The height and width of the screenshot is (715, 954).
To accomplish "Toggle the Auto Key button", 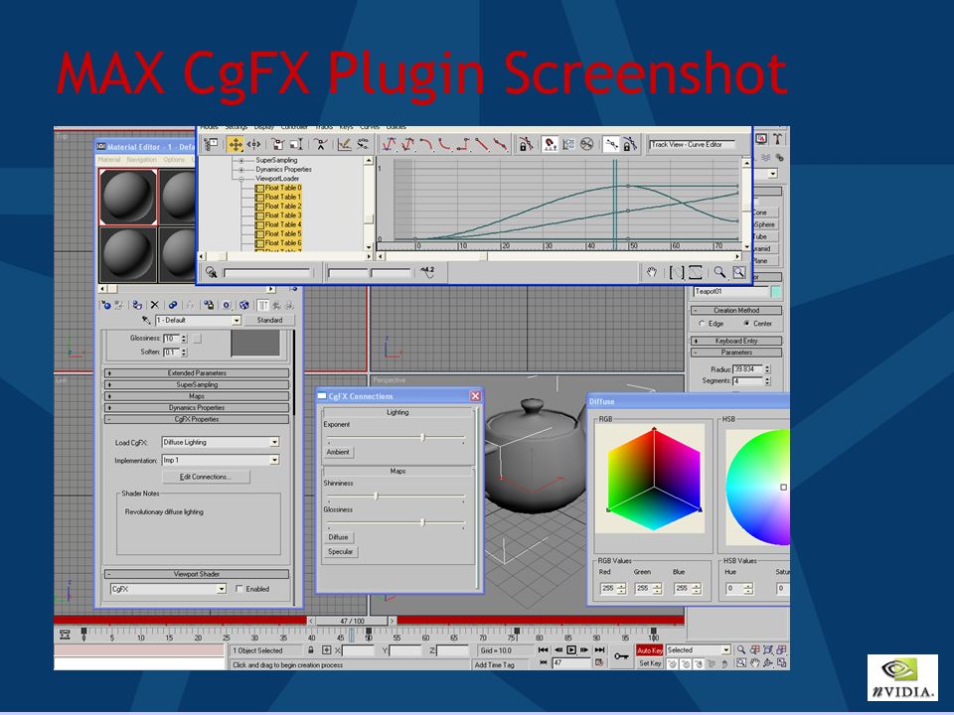I will tap(649, 649).
